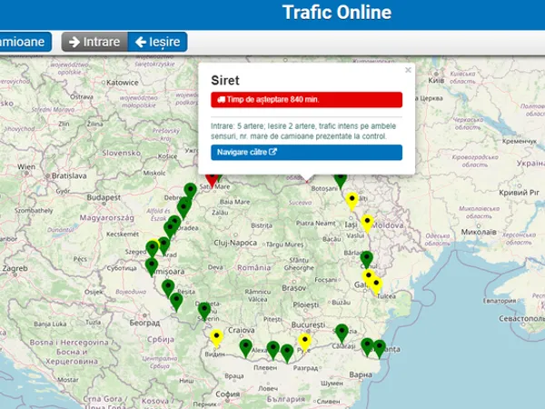Click the Siret popup title
The height and width of the screenshot is (409, 545).
point(224,79)
